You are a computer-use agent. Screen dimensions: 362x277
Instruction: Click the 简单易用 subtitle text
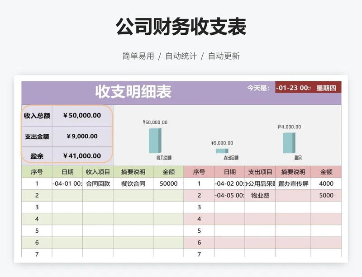coord(138,56)
